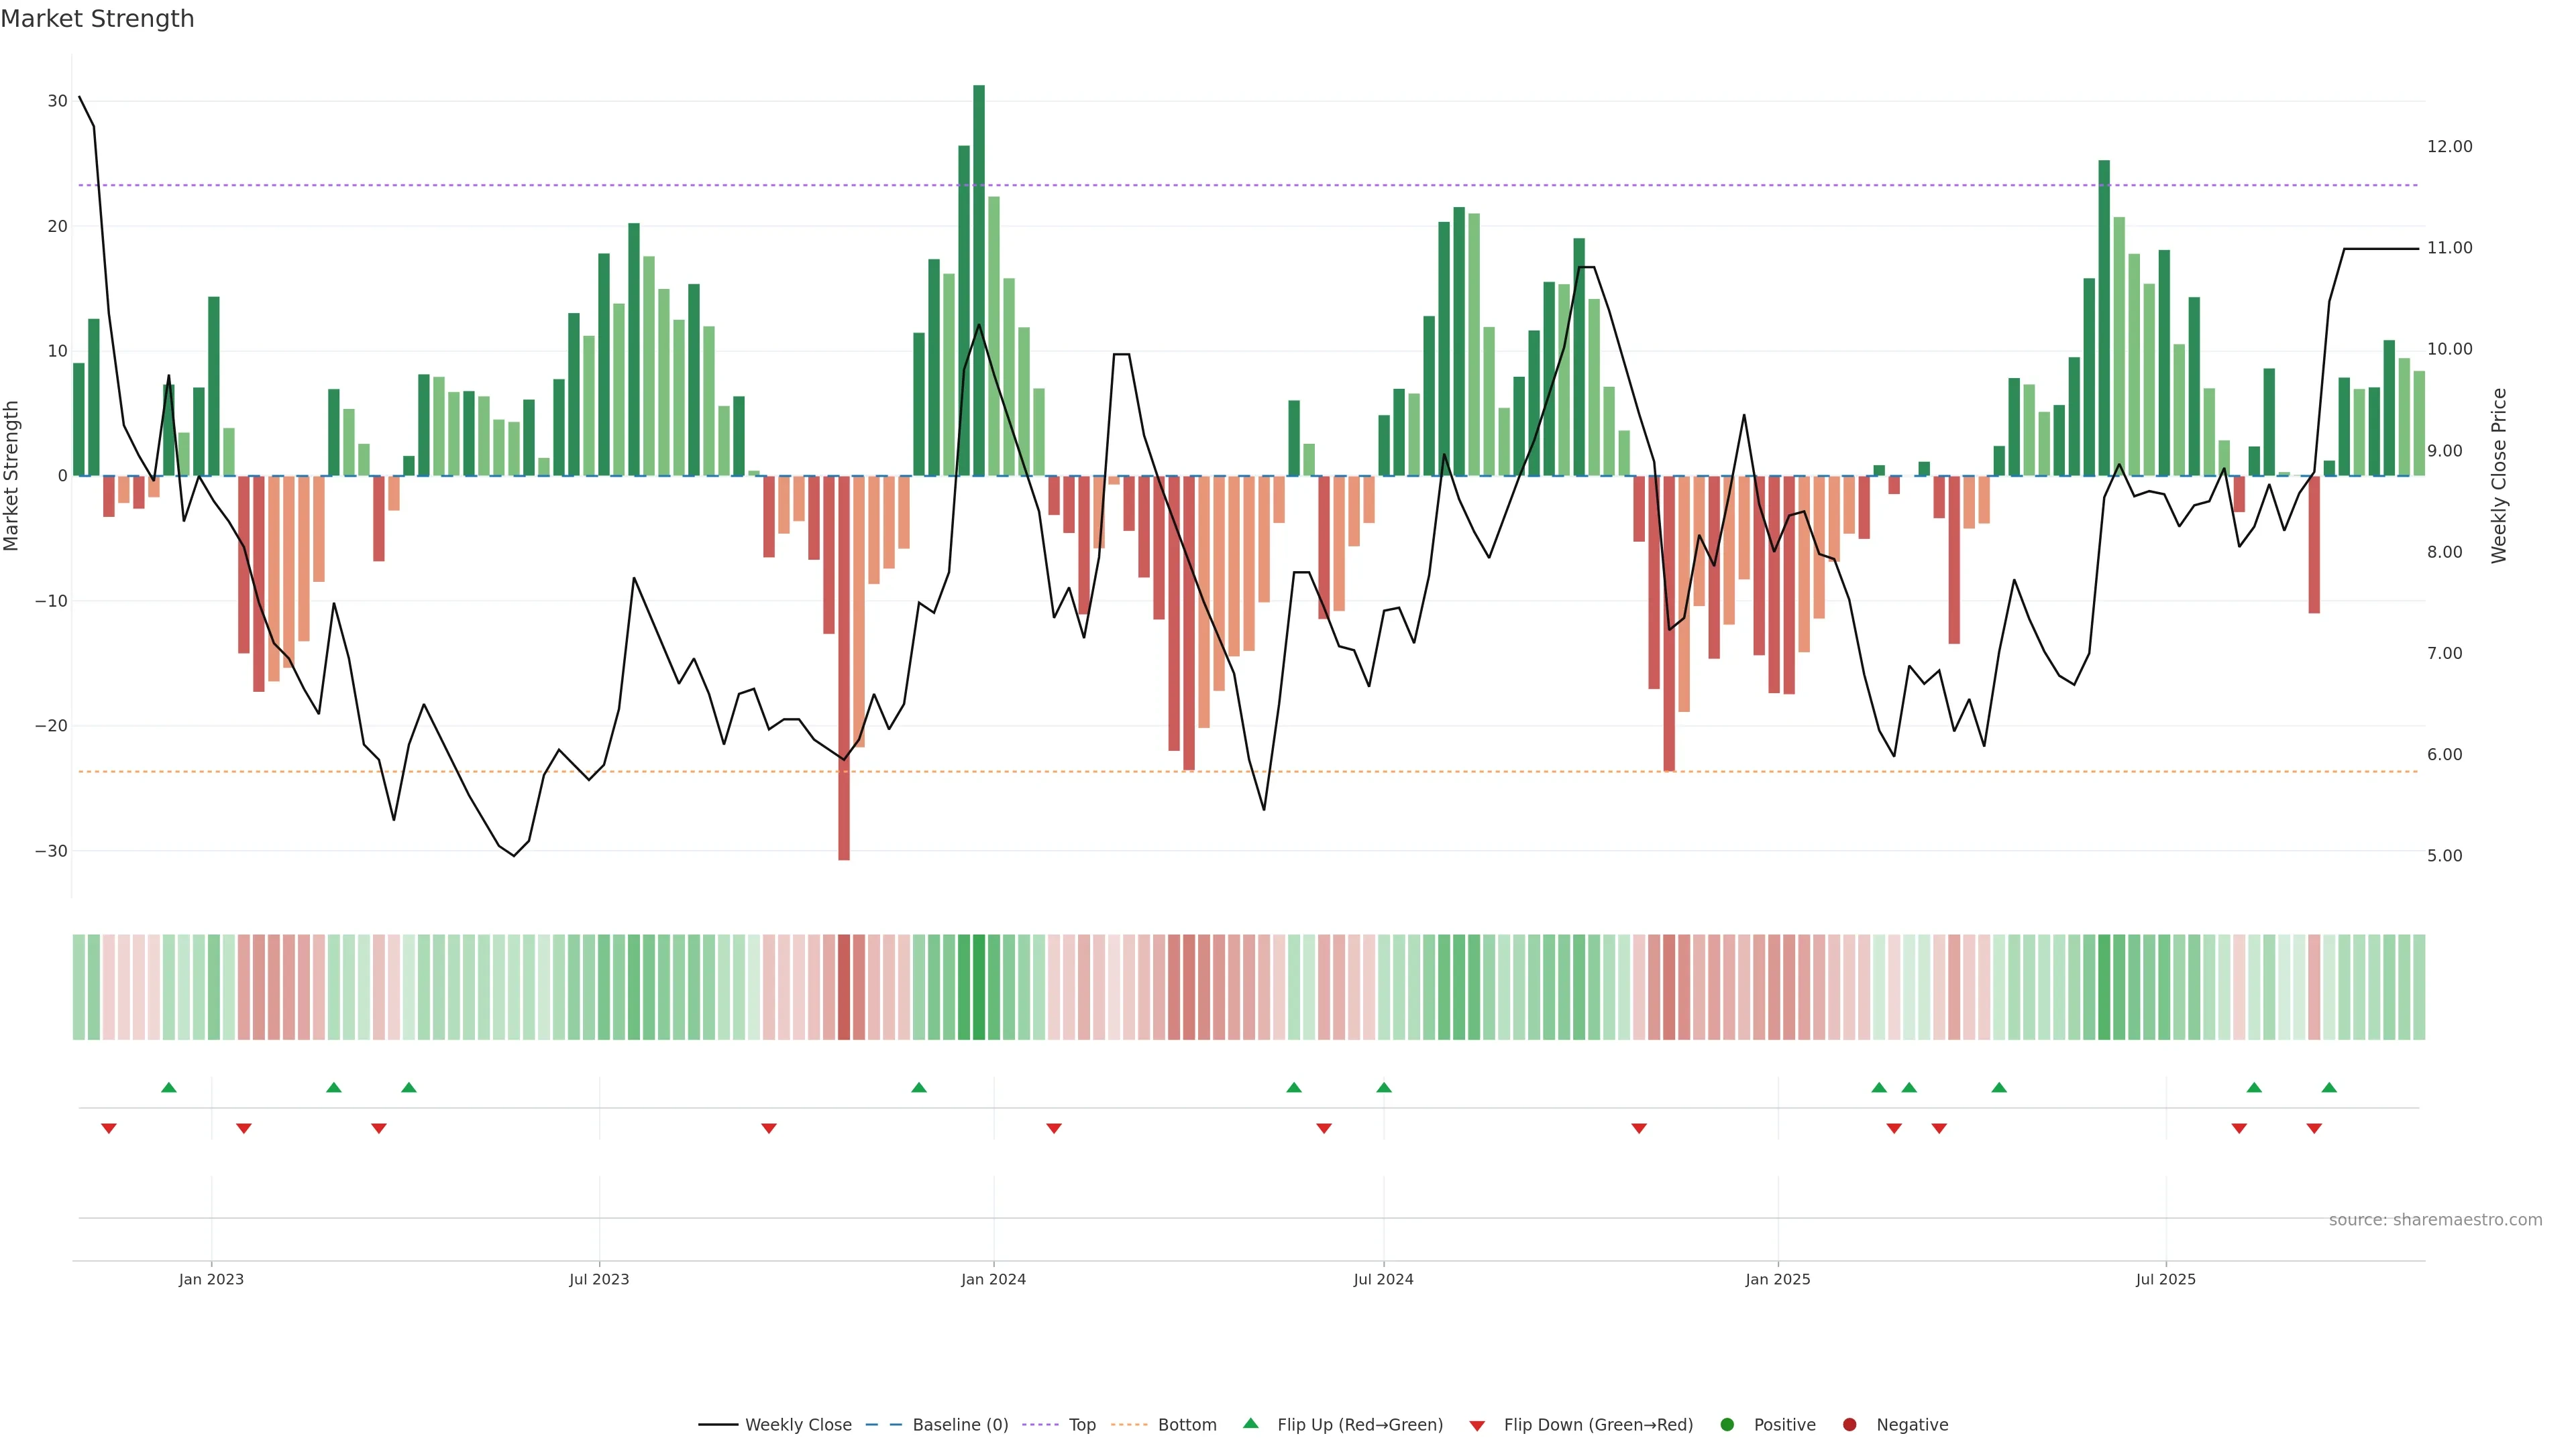This screenshot has width=2576, height=1448.
Task: Click the Flip Down red triangle legend icon
Action: tap(1477, 1425)
